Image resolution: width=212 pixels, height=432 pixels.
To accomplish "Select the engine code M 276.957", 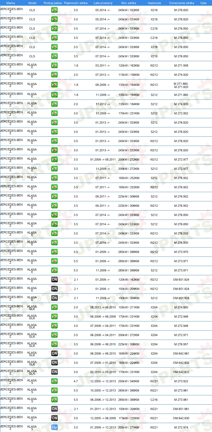I will [181, 344].
